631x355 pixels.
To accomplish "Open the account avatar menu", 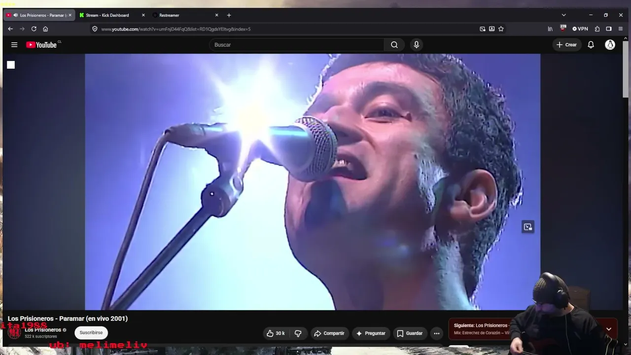I will [610, 45].
